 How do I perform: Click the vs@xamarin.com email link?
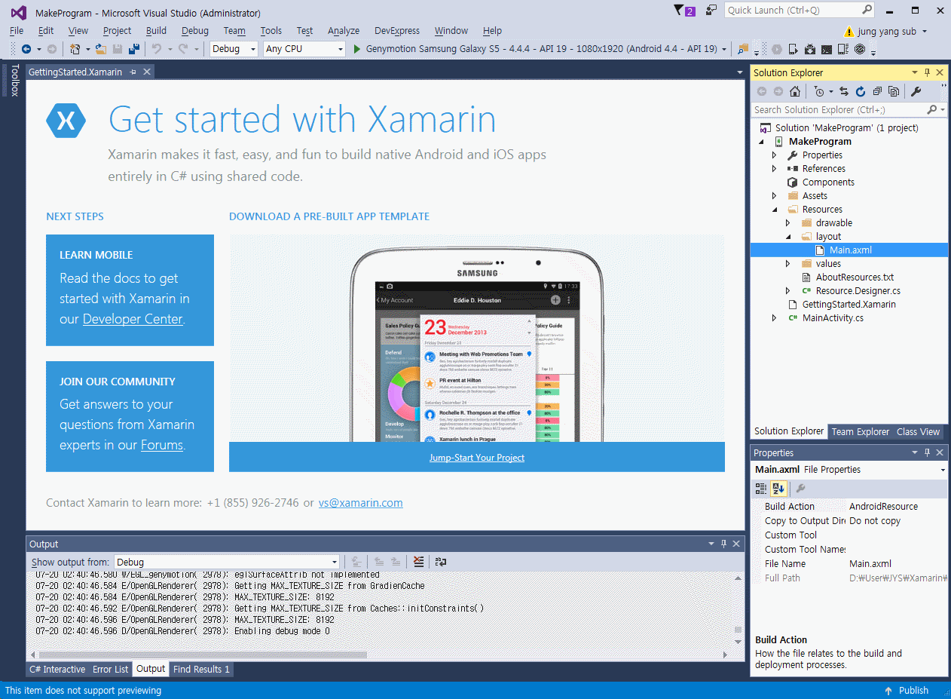360,503
